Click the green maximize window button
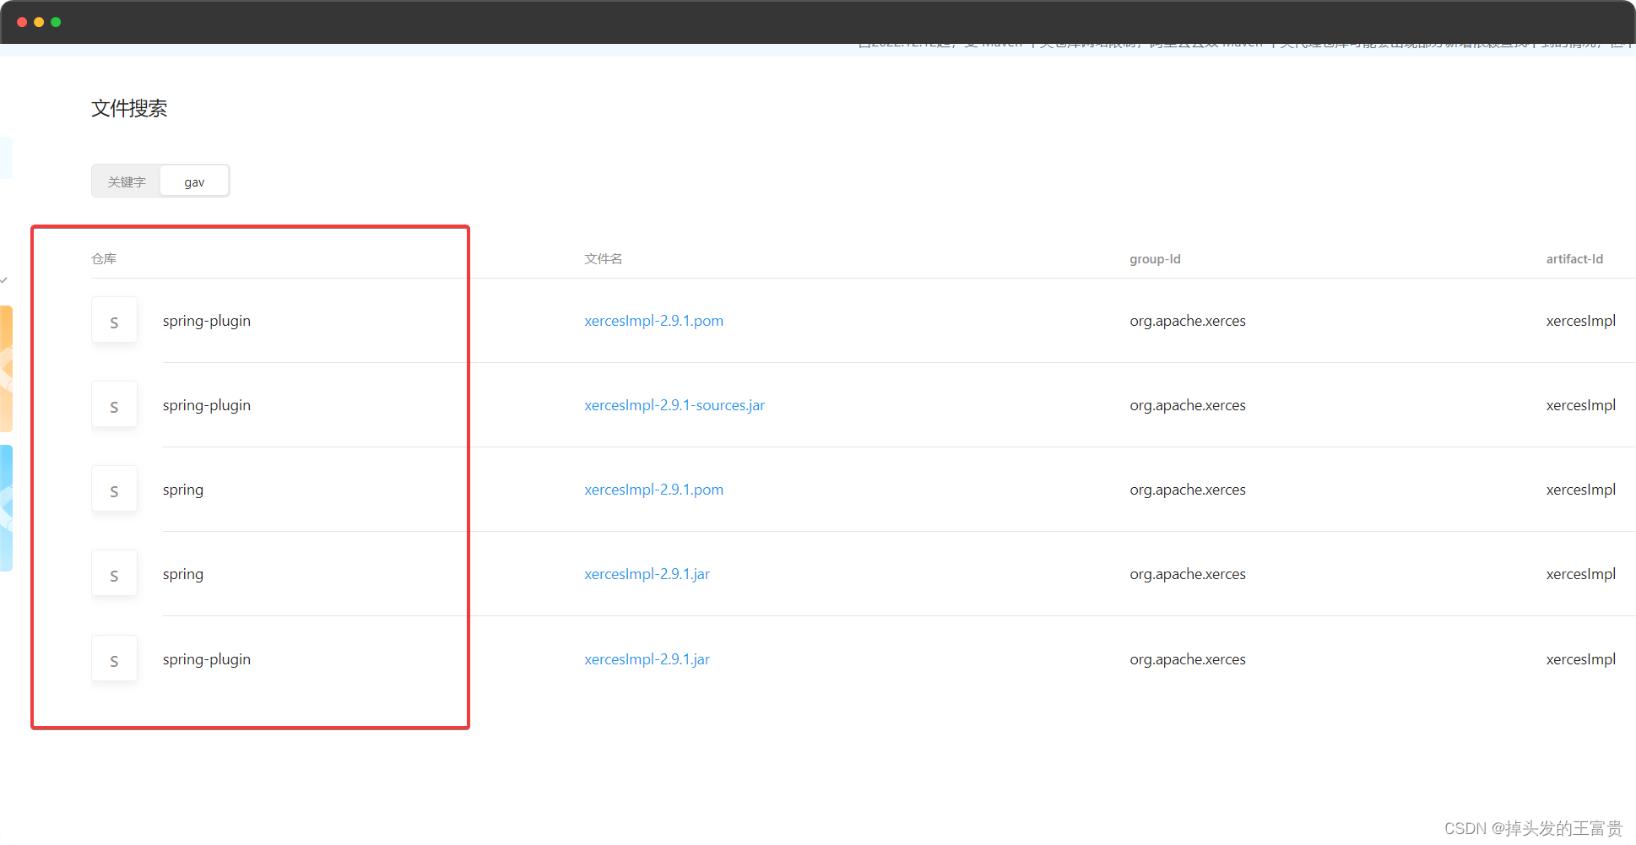 coord(56,22)
